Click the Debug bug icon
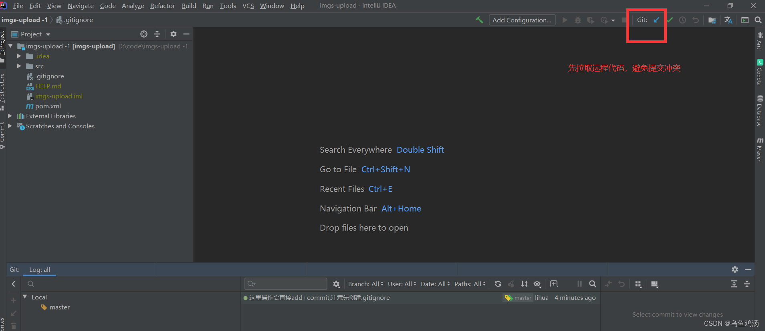Image resolution: width=765 pixels, height=331 pixels. tap(578, 20)
